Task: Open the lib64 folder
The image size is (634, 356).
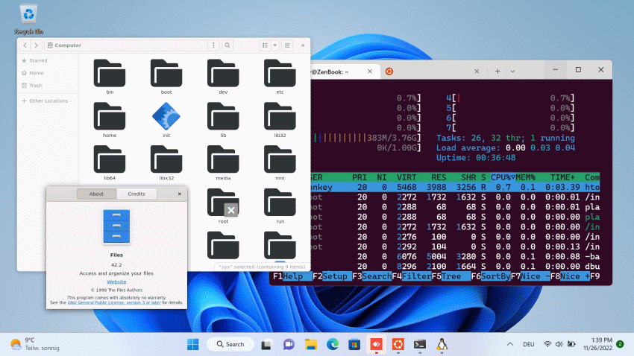Action: click(110, 162)
